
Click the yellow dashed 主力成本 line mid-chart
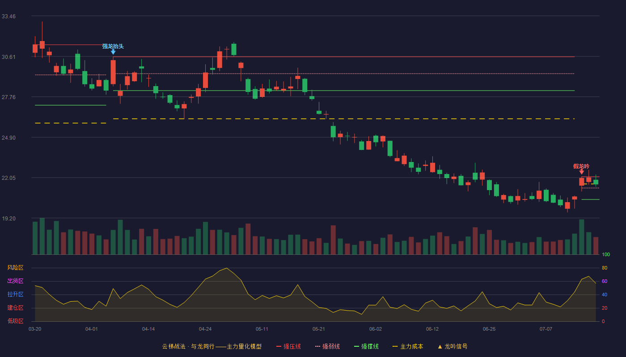(x=343, y=119)
